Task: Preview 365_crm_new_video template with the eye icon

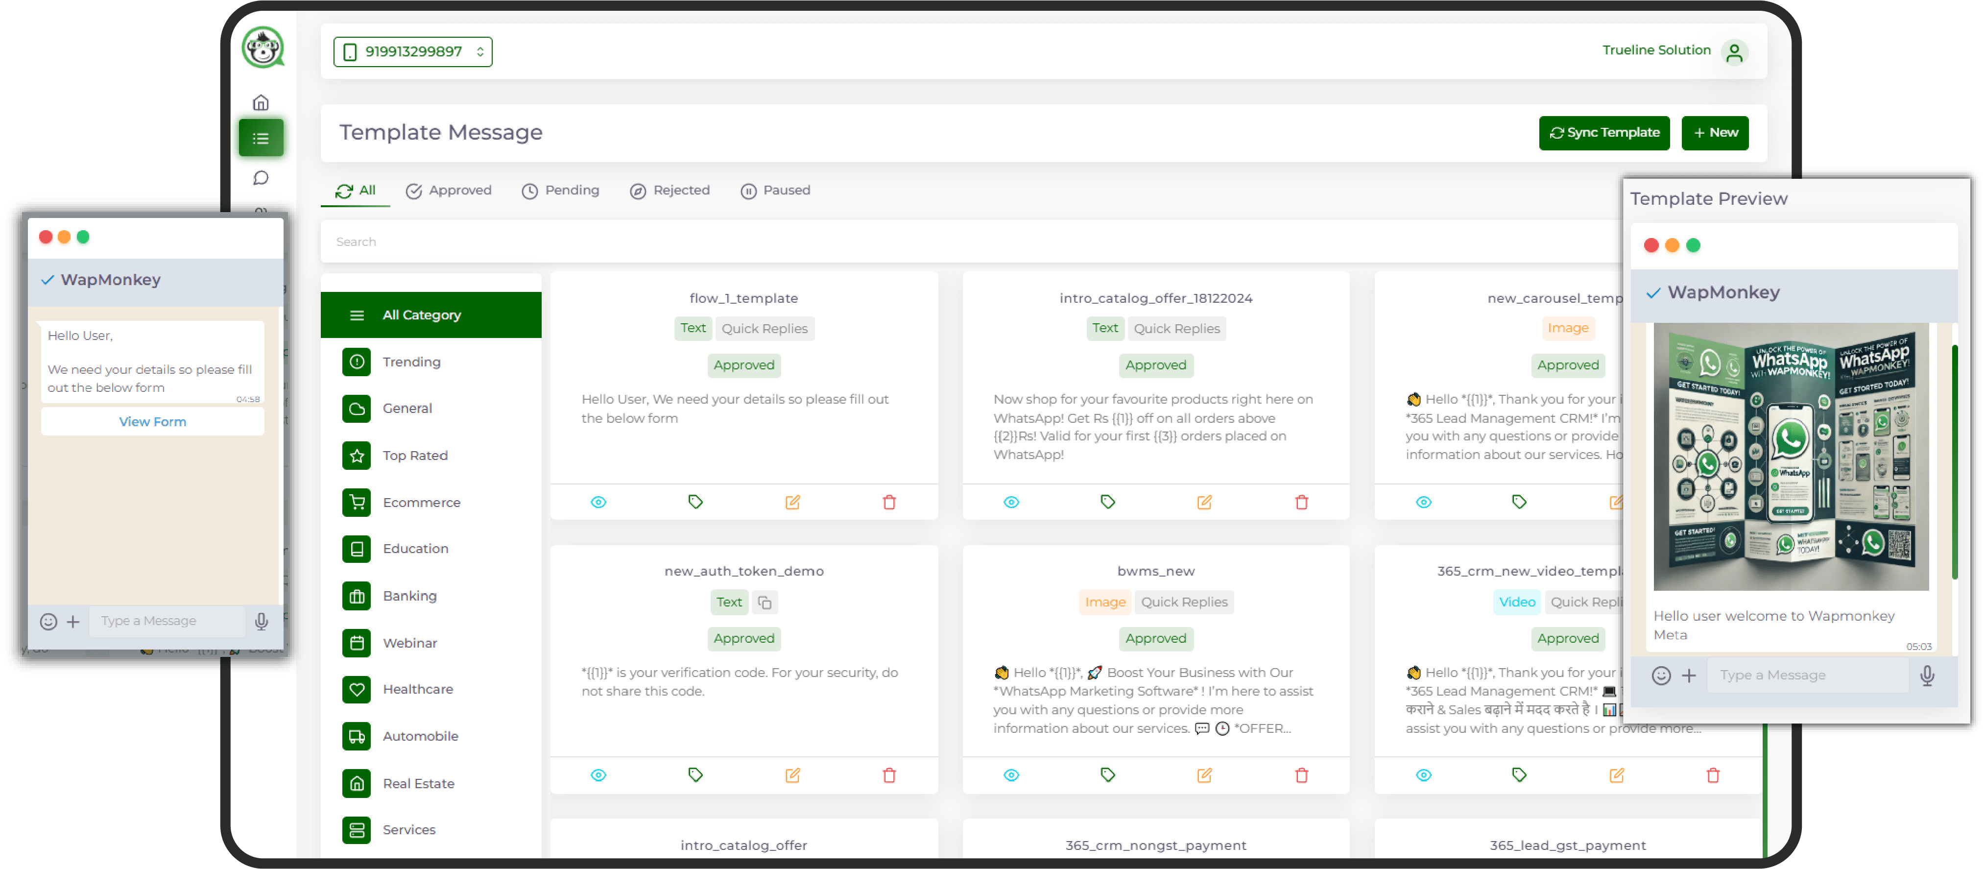Action: click(x=1423, y=775)
